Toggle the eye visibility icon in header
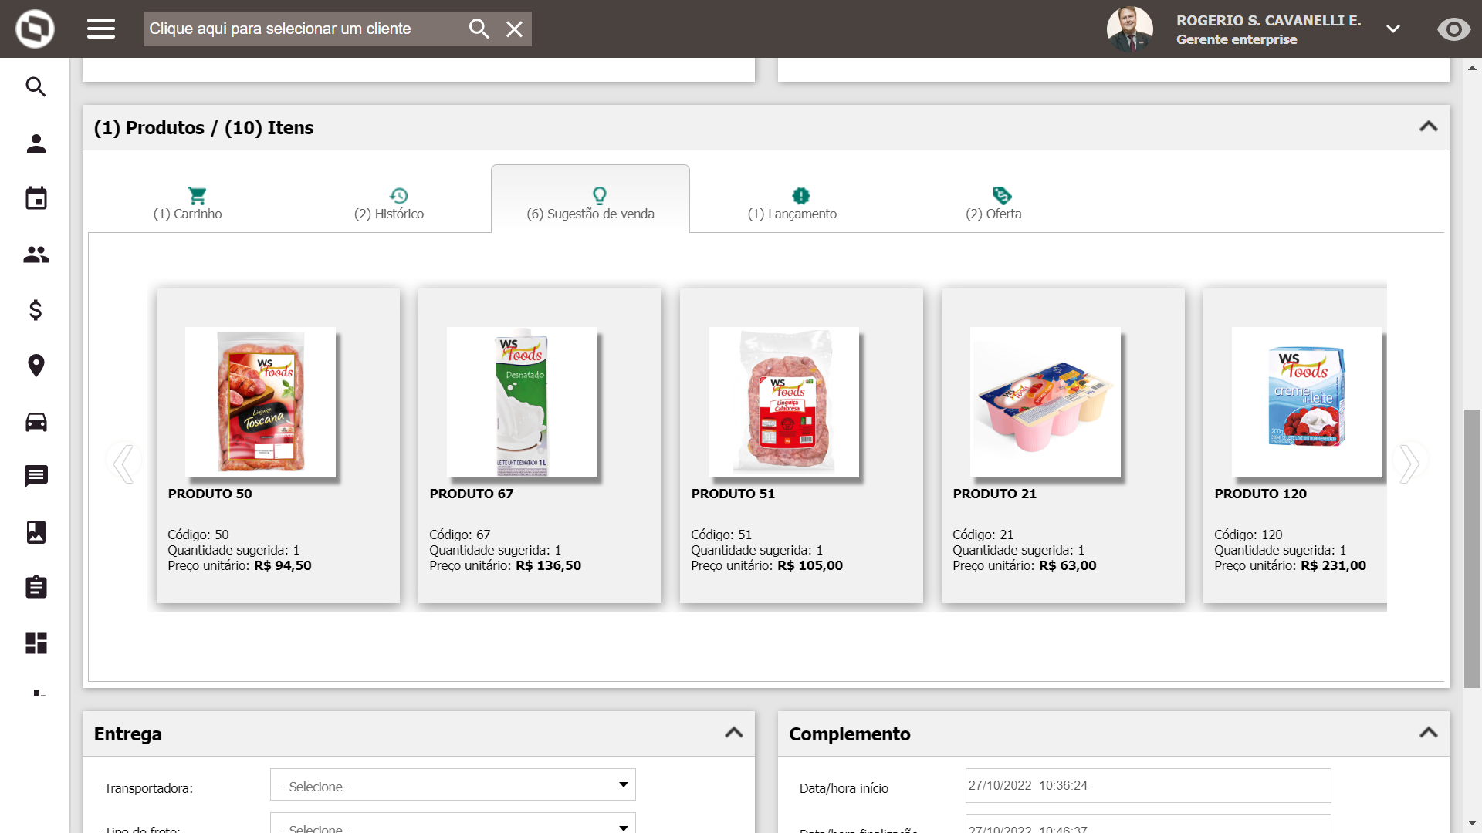 point(1453,29)
